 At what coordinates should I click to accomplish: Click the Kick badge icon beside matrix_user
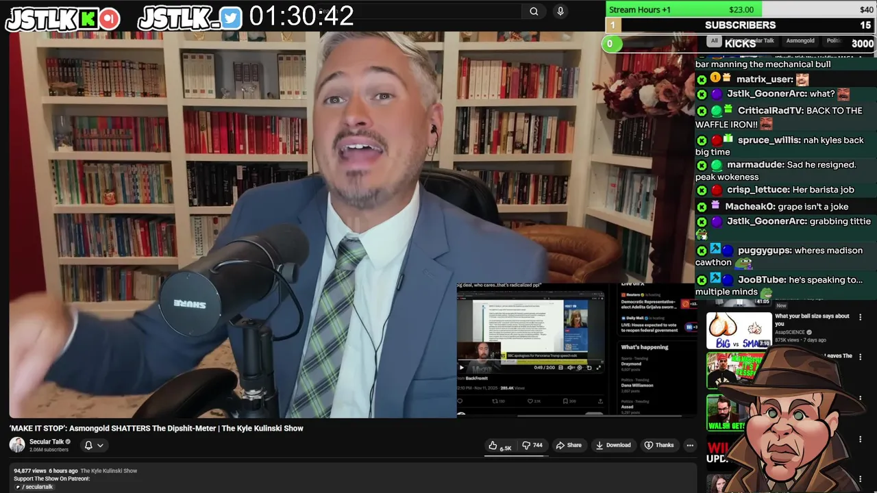click(x=702, y=79)
